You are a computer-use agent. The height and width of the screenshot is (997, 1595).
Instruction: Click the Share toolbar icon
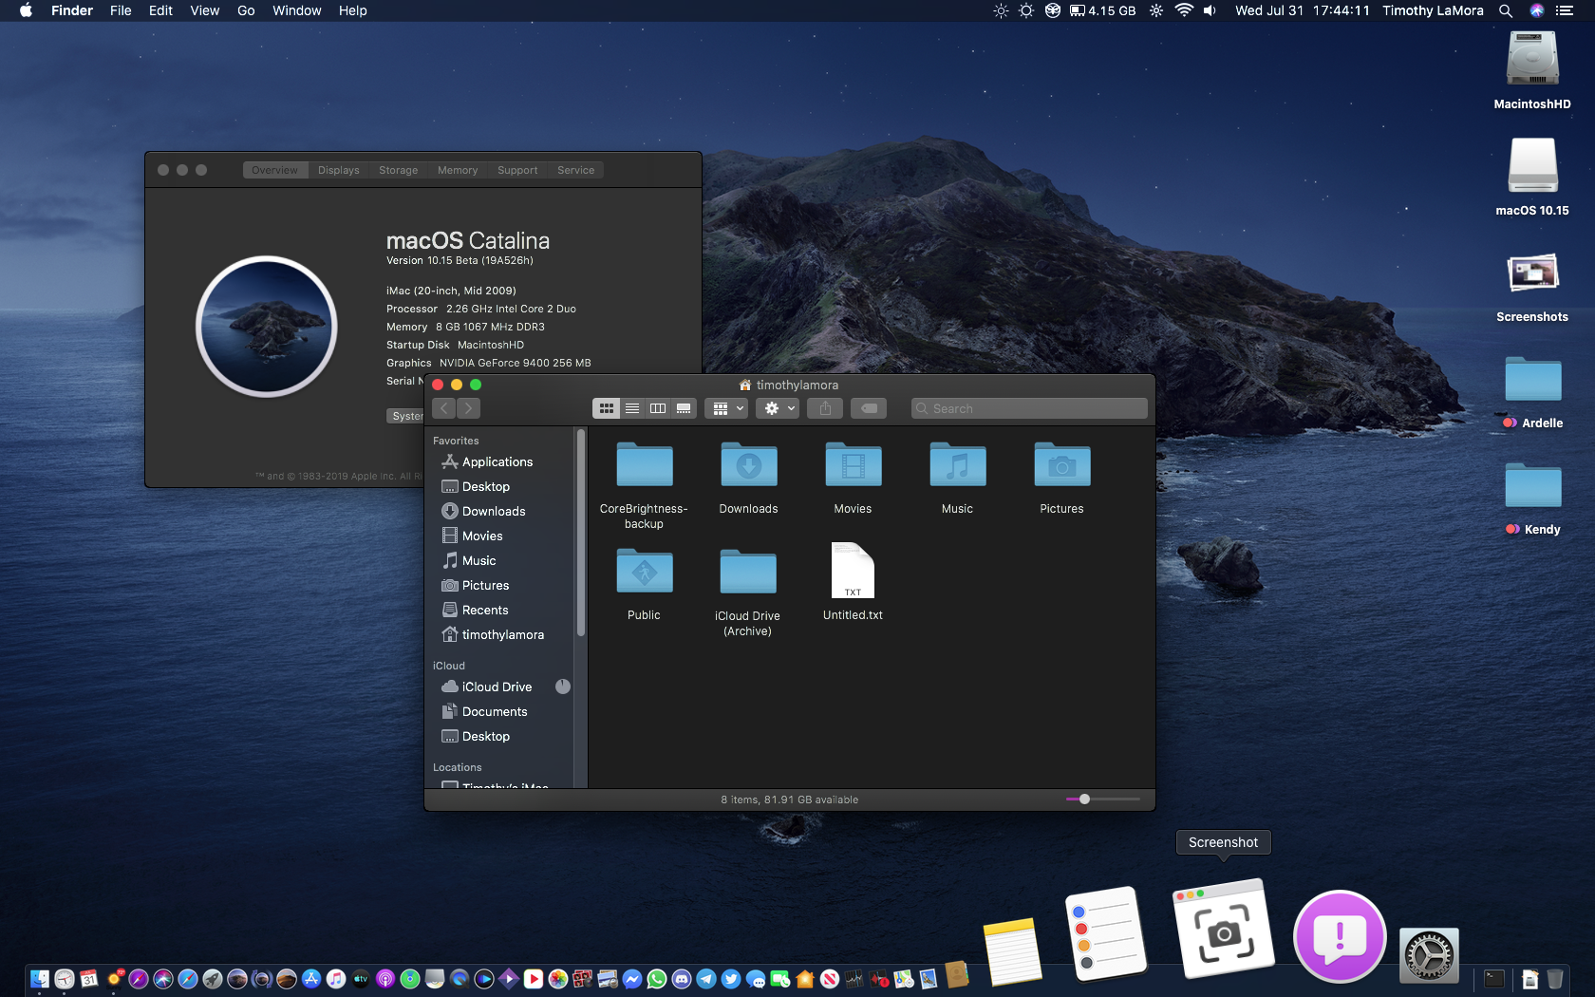(825, 408)
